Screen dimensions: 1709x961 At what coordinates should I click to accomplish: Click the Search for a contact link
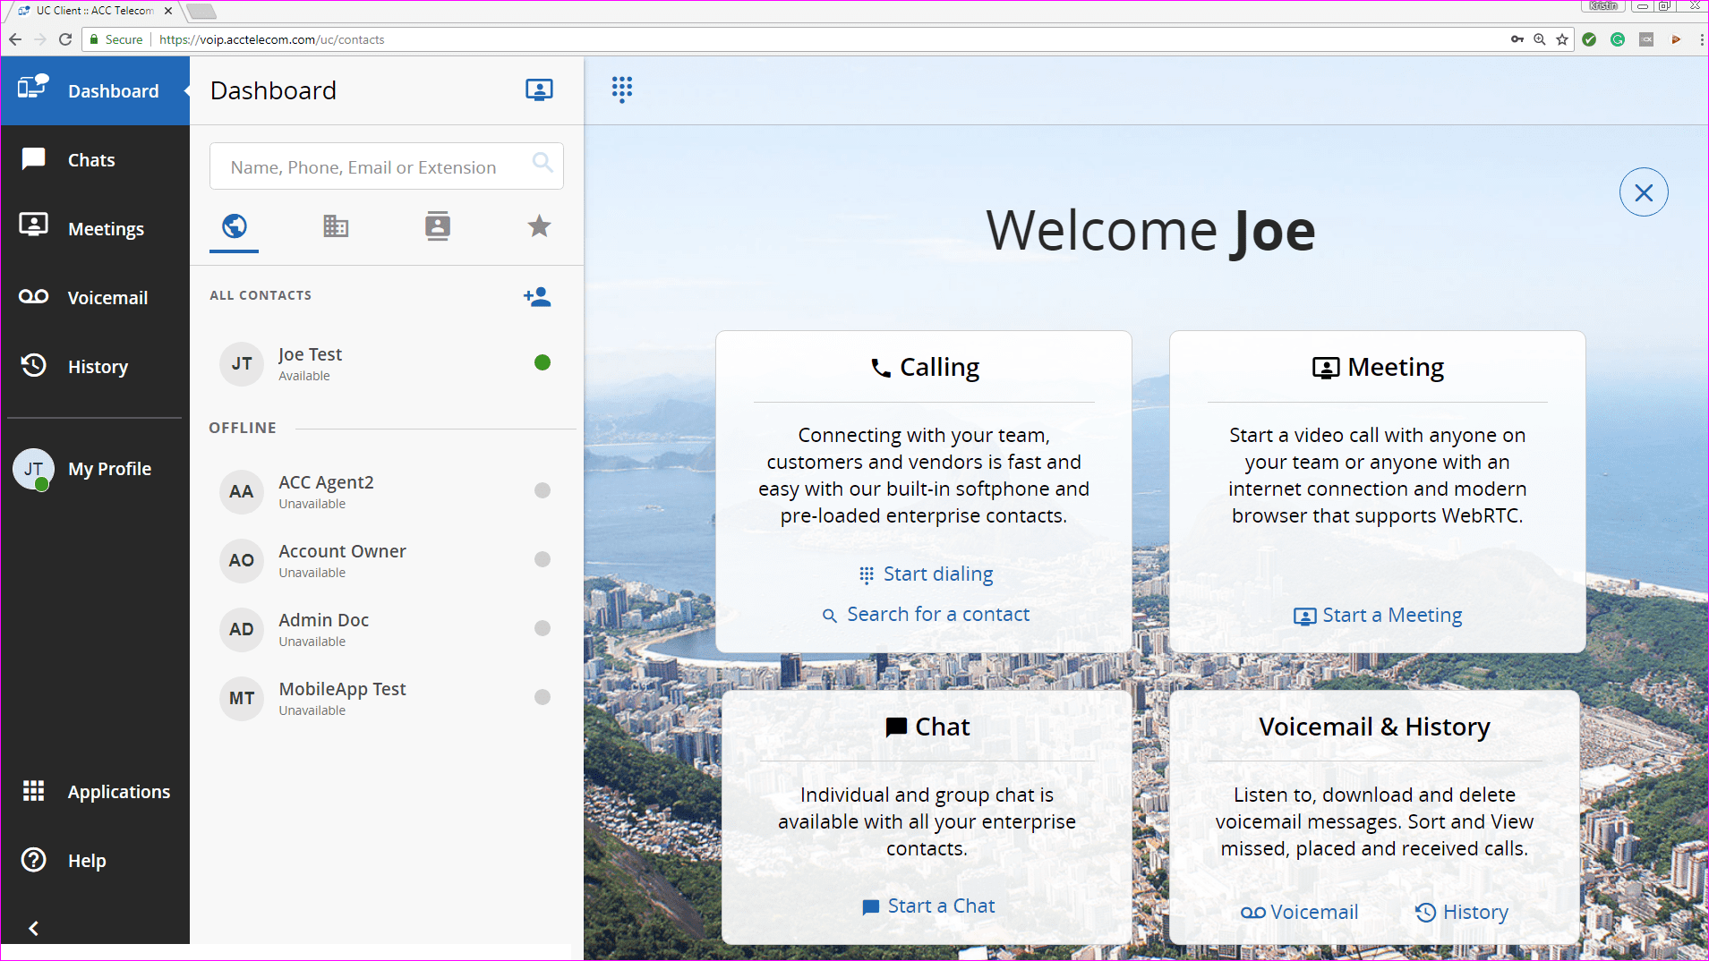click(926, 615)
